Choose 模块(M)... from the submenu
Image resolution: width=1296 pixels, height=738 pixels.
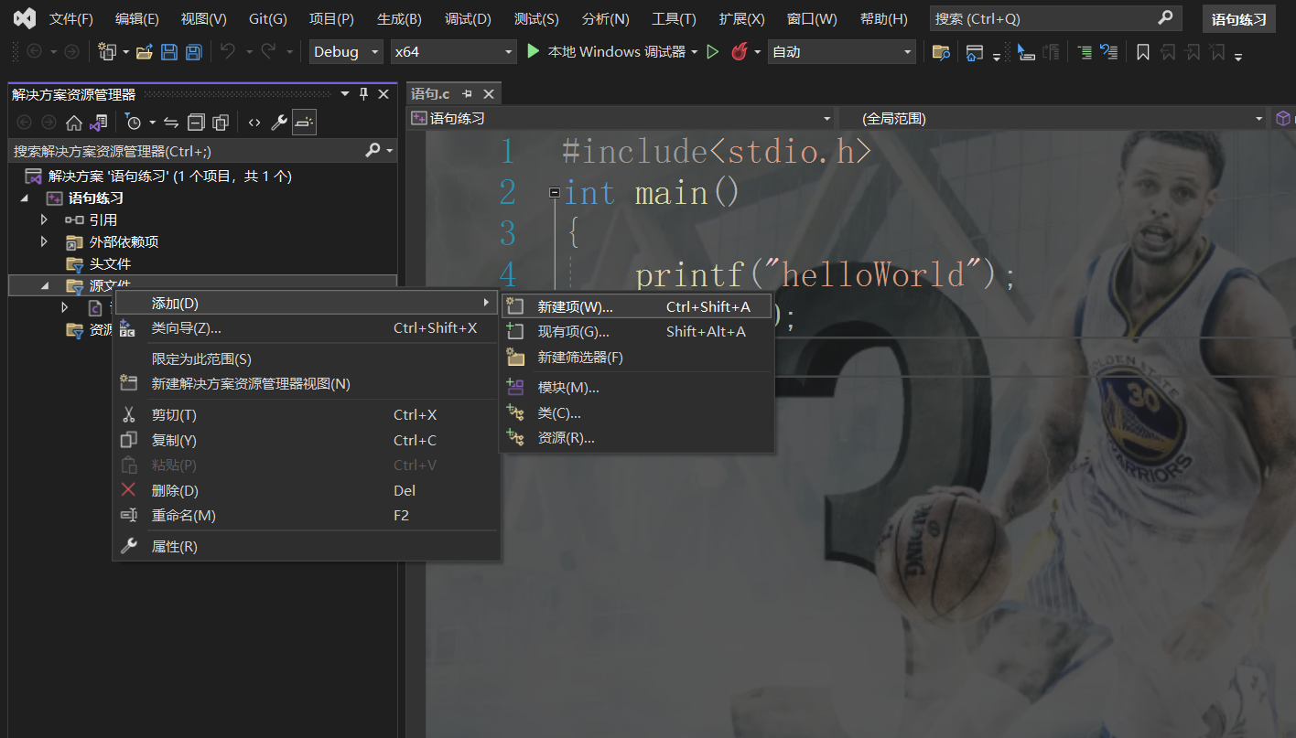pos(636,388)
